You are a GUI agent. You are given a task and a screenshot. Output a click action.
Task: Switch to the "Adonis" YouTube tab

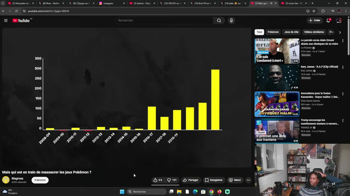[142, 3]
